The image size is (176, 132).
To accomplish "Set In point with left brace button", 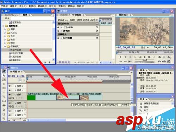I will (x=121, y=57).
